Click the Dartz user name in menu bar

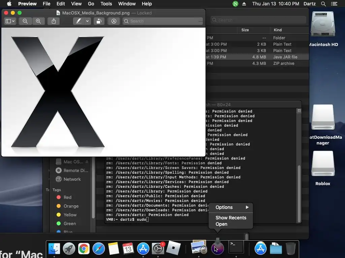pyautogui.click(x=310, y=4)
